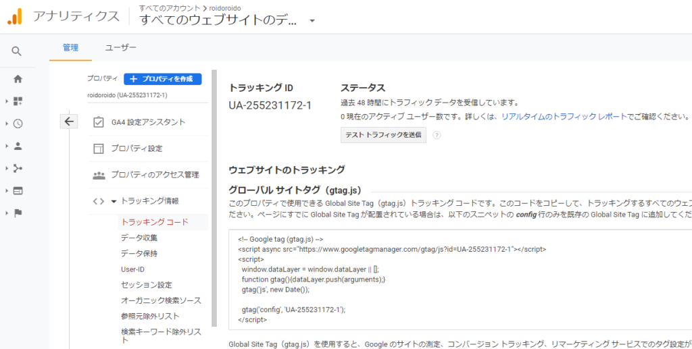692x349 pixels.
Task: Open データ保持 settings
Action: (139, 253)
